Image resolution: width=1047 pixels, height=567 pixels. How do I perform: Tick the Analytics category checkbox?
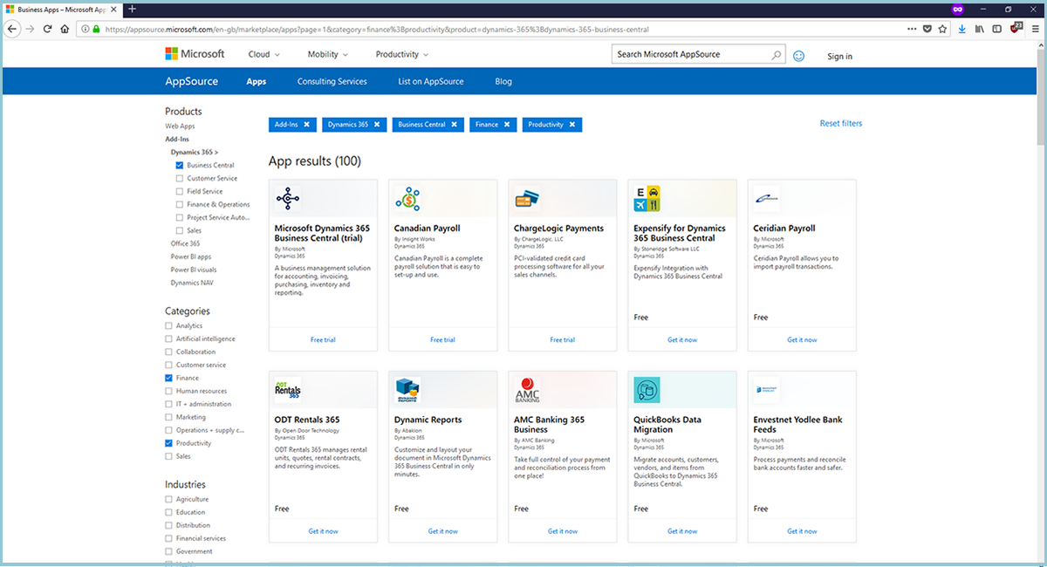tap(168, 325)
